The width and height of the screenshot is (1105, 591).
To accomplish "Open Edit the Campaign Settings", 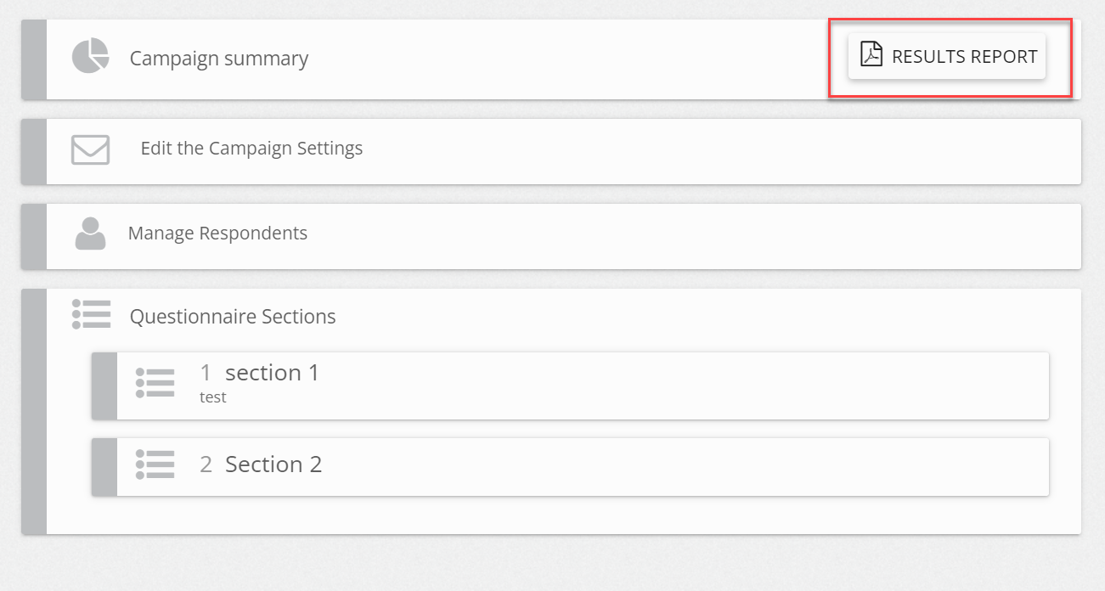I will point(251,149).
